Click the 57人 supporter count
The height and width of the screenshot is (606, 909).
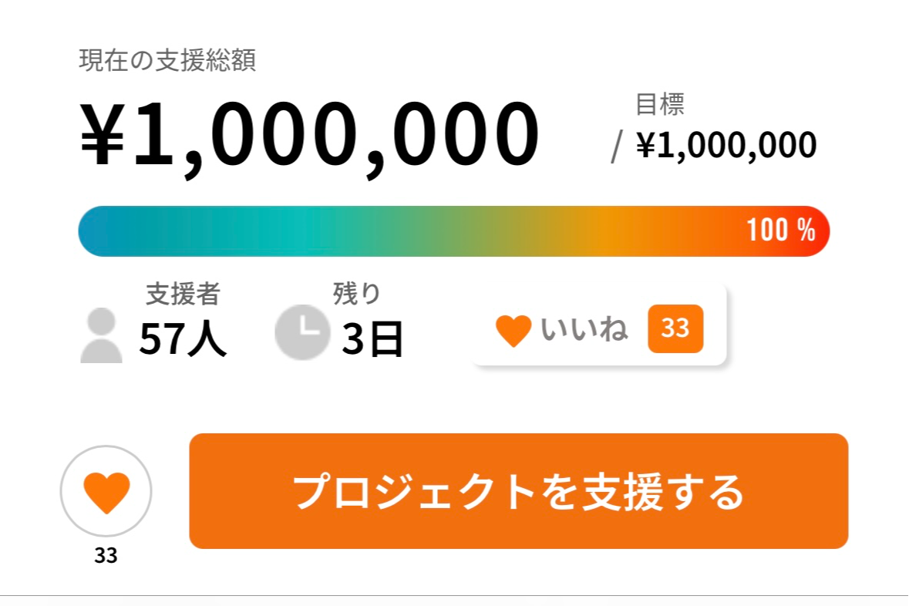coord(183,339)
